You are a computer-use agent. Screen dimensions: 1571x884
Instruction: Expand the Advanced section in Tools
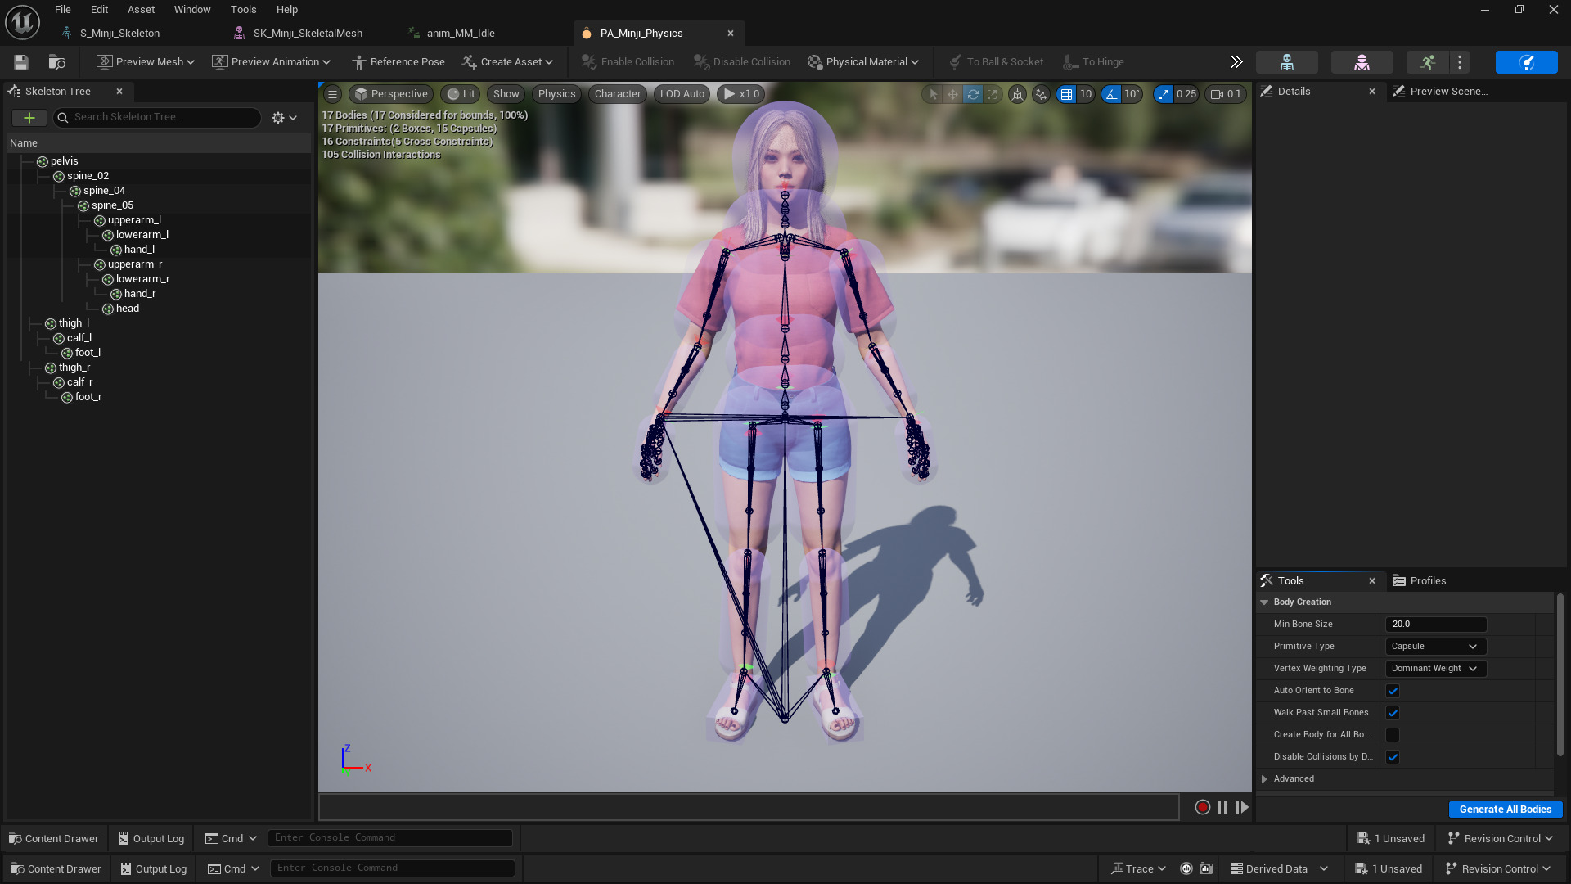(1265, 779)
